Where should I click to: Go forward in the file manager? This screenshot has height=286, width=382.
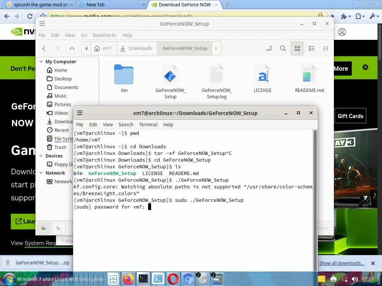click(58, 48)
